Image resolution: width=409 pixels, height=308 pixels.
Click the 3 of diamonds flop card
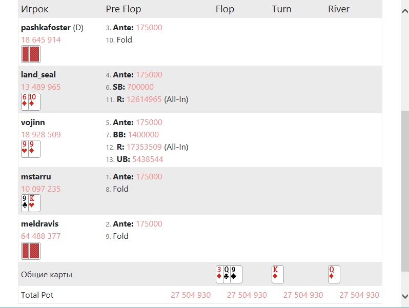tap(219, 274)
